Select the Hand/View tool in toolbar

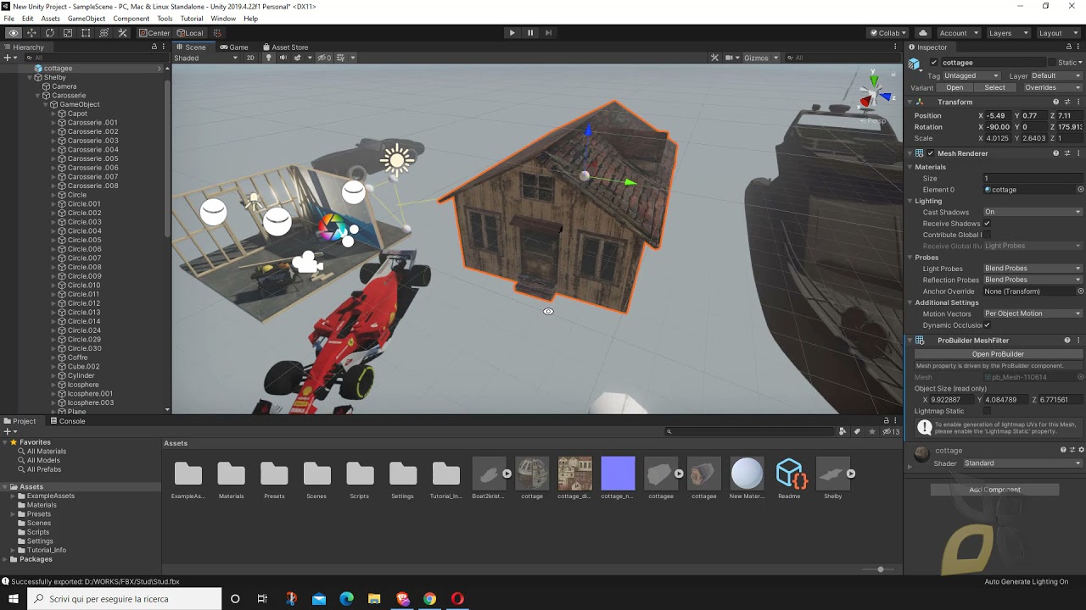(x=13, y=33)
